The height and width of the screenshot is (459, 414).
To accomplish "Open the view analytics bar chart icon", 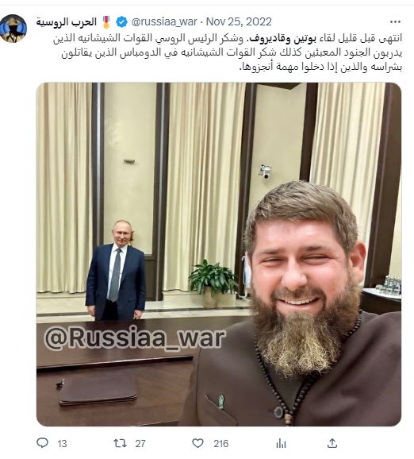I will 281,443.
